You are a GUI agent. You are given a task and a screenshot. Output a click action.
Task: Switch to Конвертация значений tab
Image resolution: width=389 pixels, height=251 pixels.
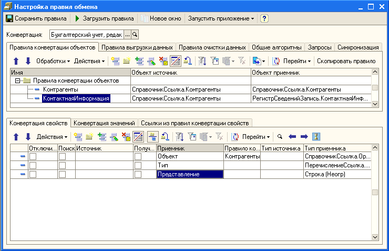(105, 123)
